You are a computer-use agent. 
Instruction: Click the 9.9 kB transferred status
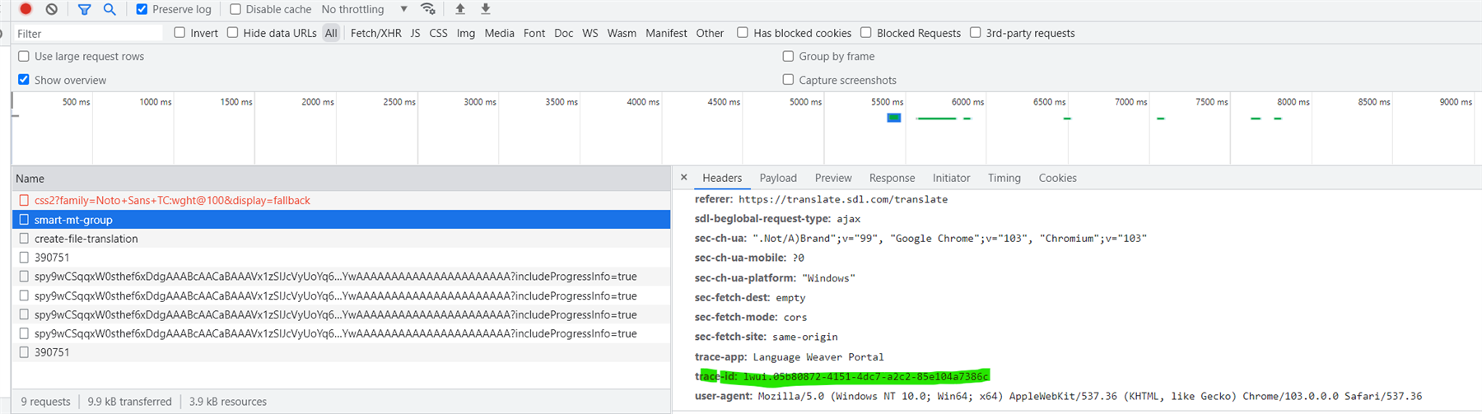tap(129, 402)
